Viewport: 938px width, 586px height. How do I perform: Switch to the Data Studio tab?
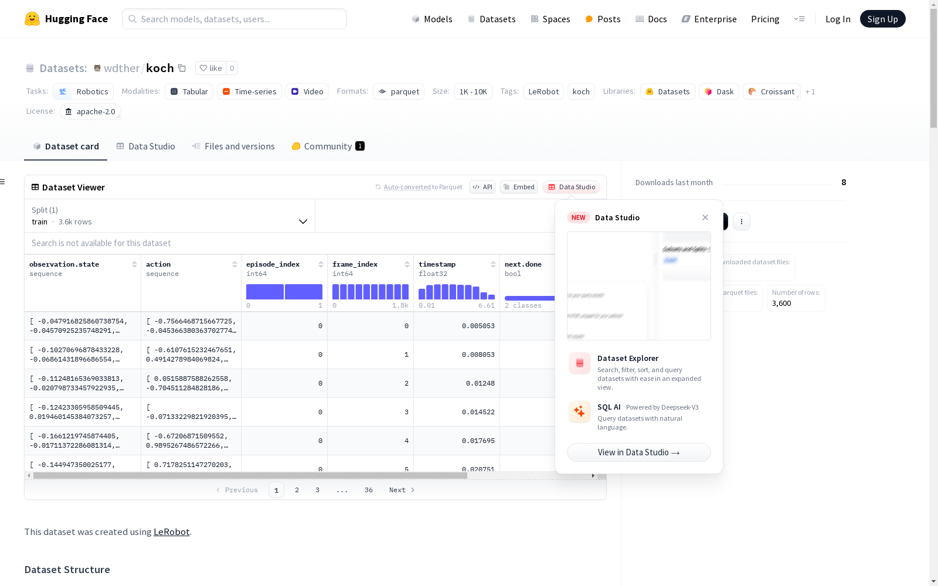tap(146, 146)
